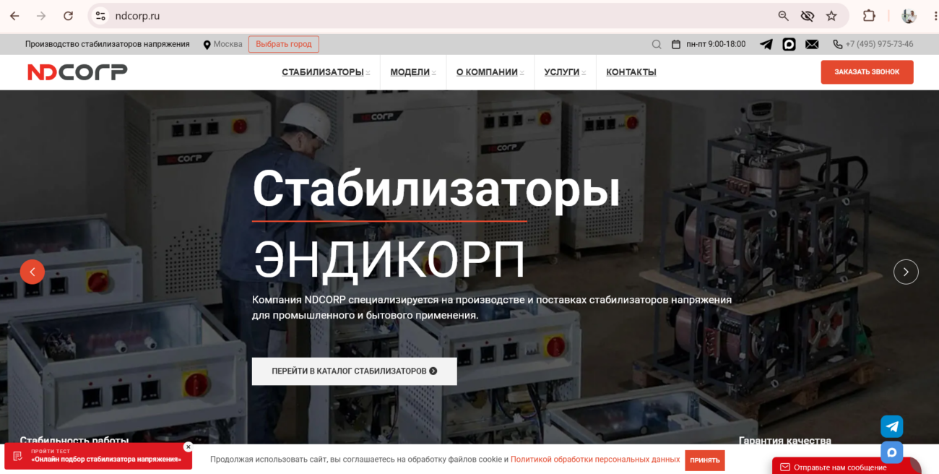Viewport: 939px width, 474px height.
Task: Accept cookies with the ПРИНЯТЬ button
Action: pyautogui.click(x=705, y=460)
